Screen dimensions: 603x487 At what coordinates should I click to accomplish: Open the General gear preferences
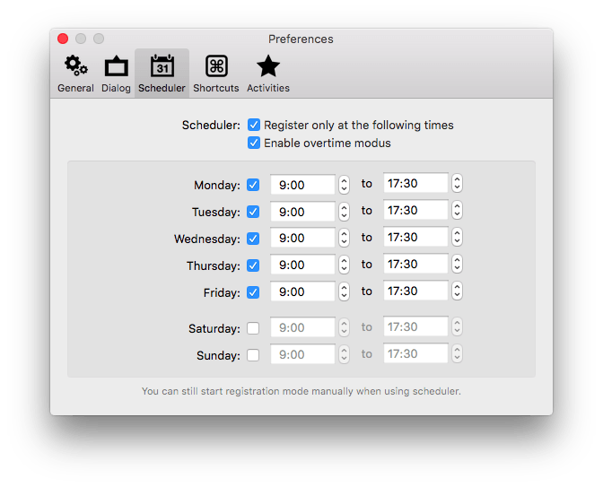[75, 74]
